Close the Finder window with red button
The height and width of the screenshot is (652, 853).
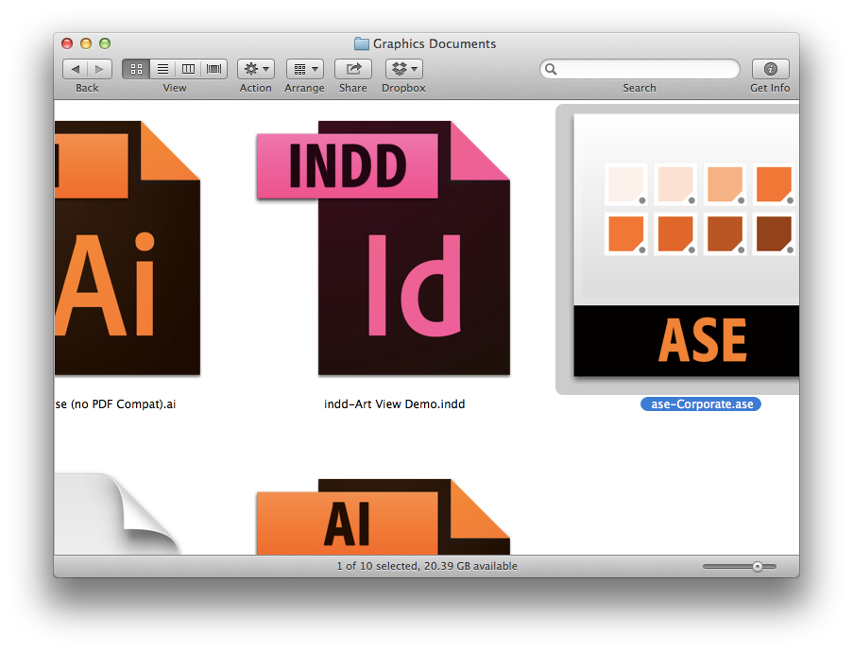pos(67,43)
